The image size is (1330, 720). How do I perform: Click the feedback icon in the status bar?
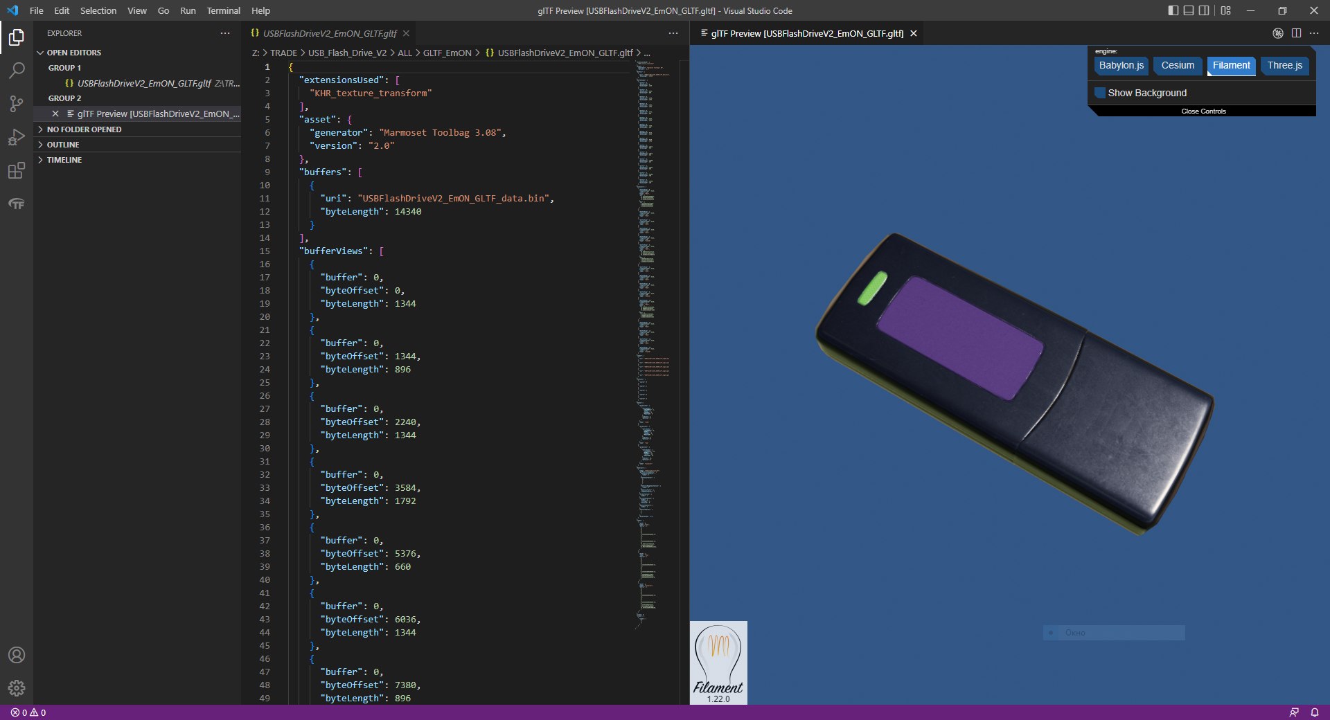(x=1294, y=712)
